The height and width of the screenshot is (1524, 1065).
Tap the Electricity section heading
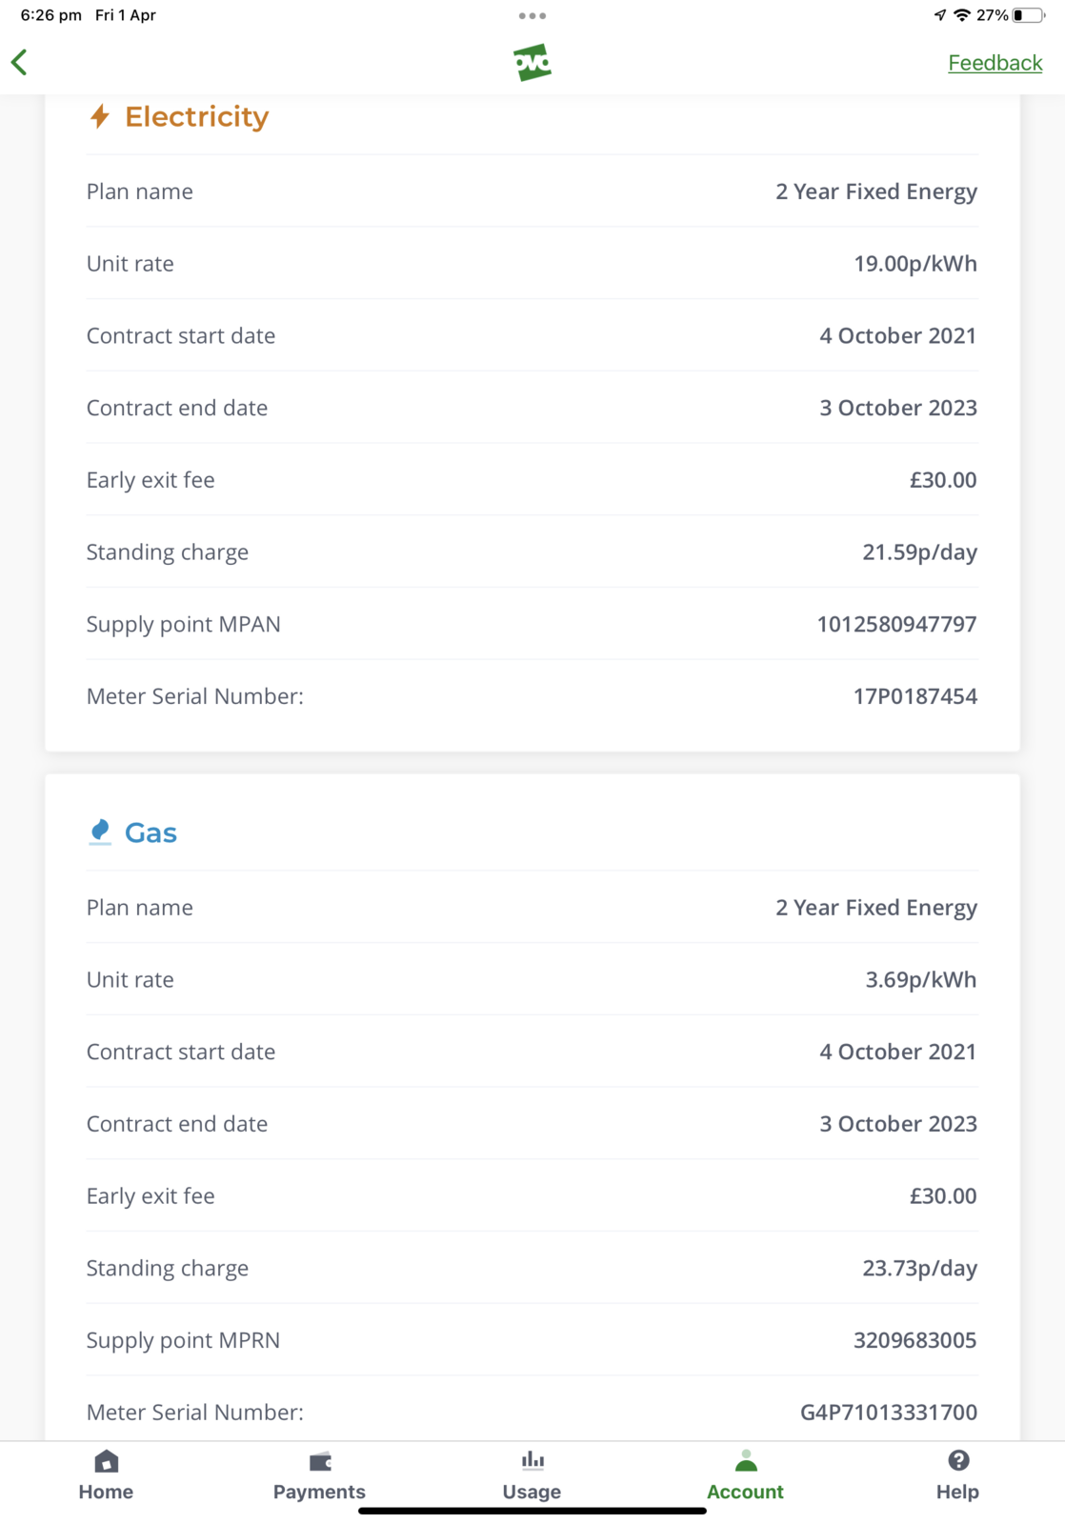click(x=196, y=116)
